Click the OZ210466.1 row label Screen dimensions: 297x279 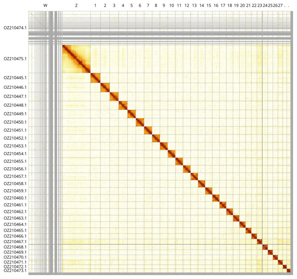(15, 236)
